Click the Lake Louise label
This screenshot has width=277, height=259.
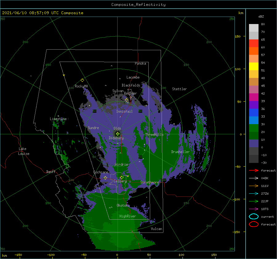(24, 151)
